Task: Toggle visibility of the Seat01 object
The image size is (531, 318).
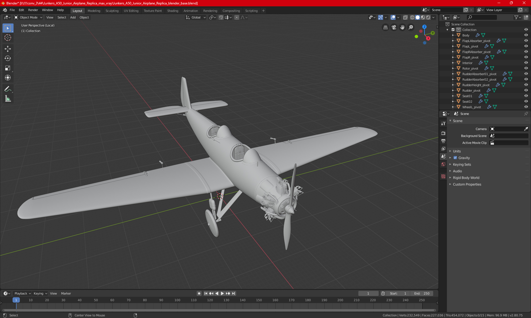Action: [526, 96]
